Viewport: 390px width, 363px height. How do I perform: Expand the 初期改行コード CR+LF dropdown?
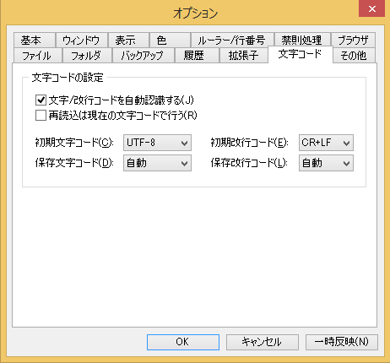point(326,143)
